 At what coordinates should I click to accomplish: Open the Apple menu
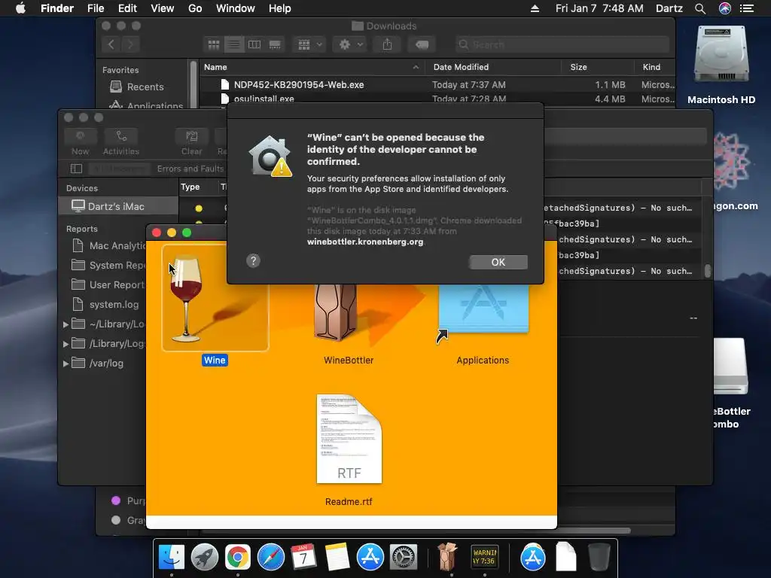(x=20, y=8)
